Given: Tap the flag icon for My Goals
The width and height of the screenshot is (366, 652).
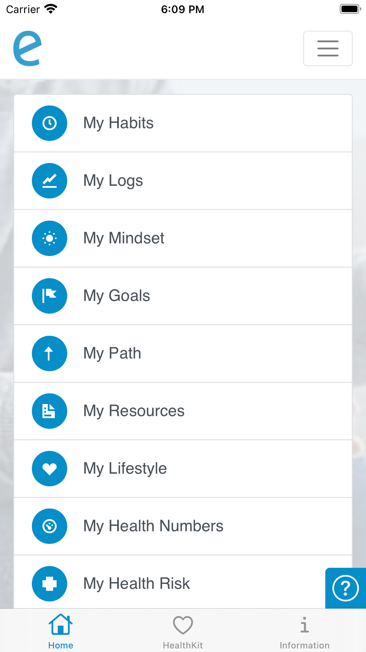Looking at the screenshot, I should [49, 296].
